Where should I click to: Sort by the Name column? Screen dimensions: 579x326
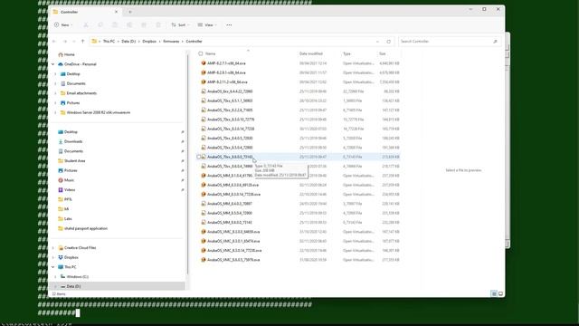(x=210, y=53)
